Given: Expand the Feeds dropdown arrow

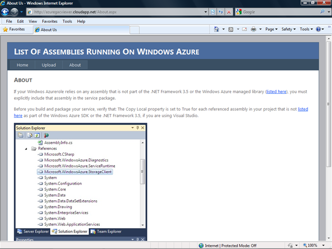Looking at the screenshot, I should pyautogui.click(x=238, y=29).
